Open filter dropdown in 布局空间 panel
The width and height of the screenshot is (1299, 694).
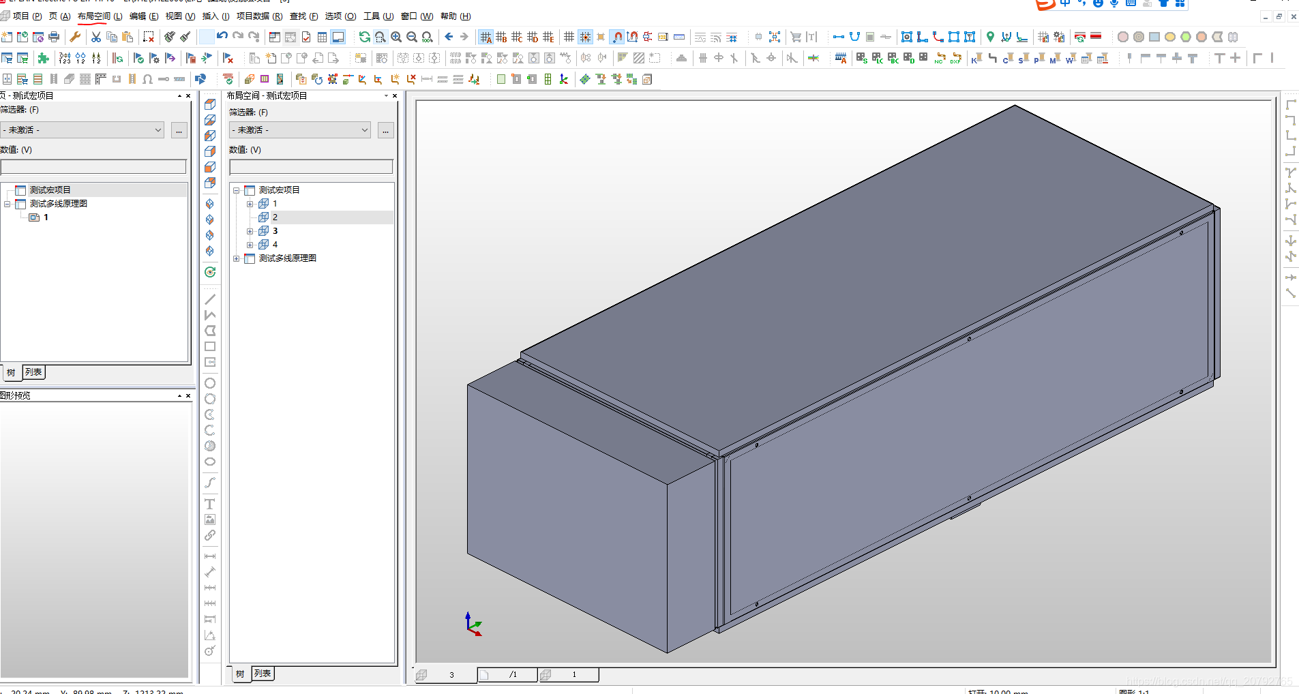tap(365, 130)
